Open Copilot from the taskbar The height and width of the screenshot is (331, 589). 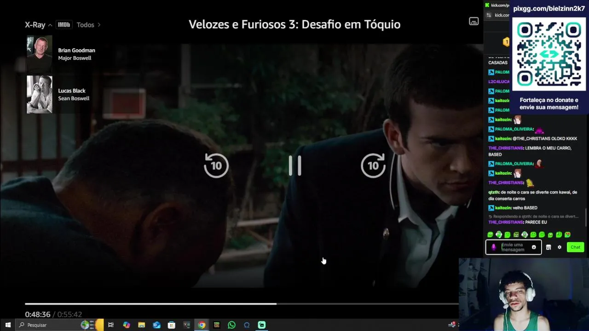[x=127, y=325]
